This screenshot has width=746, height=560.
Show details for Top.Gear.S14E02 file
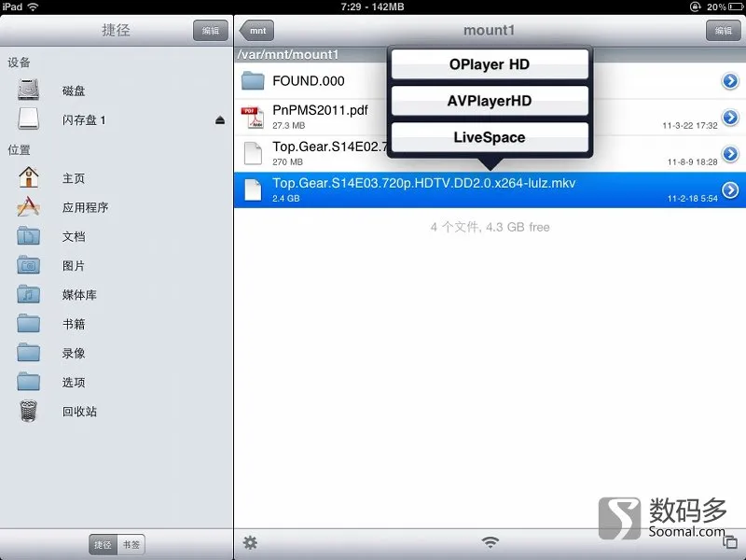[730, 153]
